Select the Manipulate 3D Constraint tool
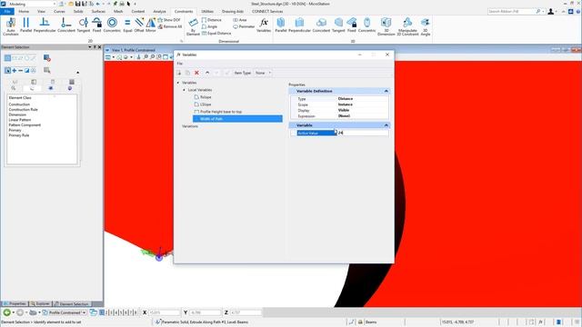 [407, 26]
